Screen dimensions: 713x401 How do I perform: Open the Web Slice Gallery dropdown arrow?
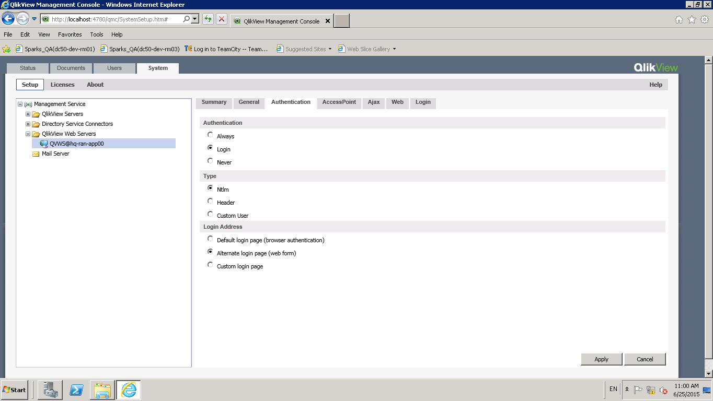[x=394, y=49]
